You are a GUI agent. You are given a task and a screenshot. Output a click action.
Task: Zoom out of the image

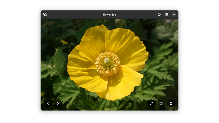161,104
